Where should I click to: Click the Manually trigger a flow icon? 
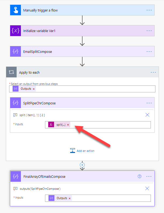tap(16, 10)
